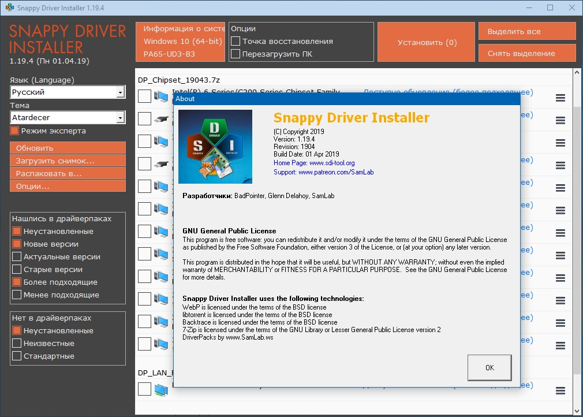Enable the Точка восстановления checkbox
The width and height of the screenshot is (583, 417).
click(236, 42)
